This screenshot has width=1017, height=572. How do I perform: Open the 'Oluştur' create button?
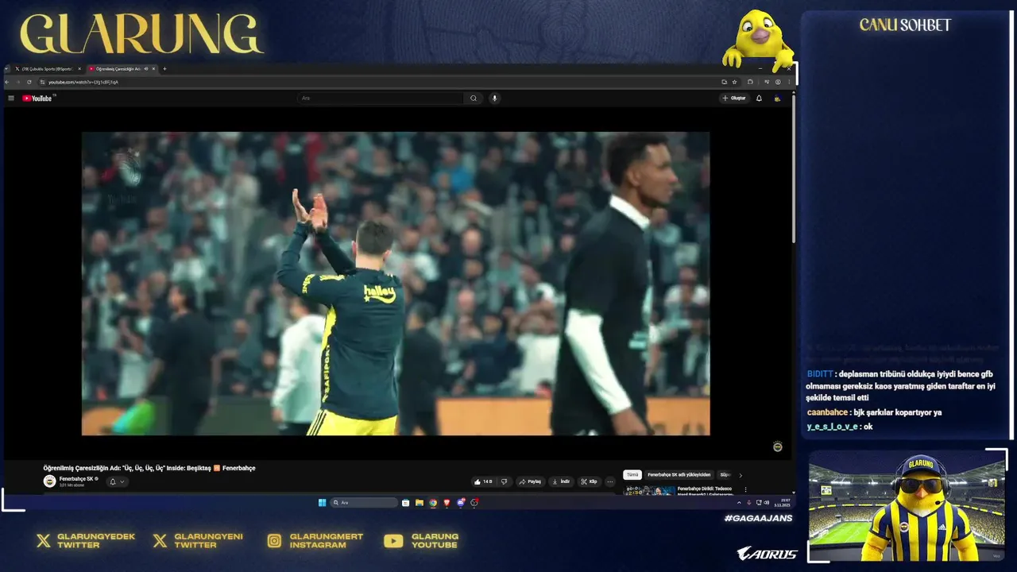(734, 99)
